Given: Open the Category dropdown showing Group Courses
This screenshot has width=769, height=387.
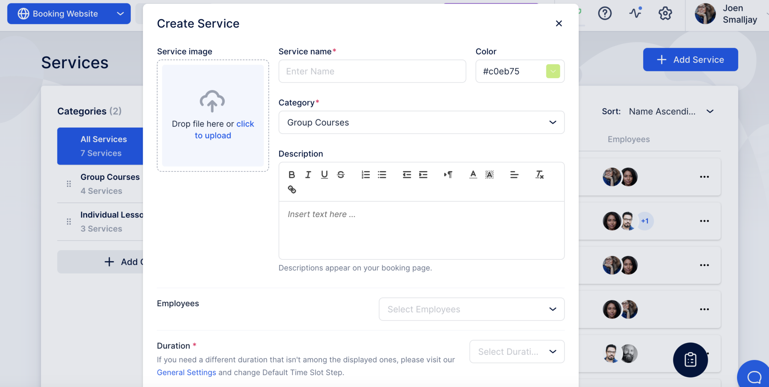Looking at the screenshot, I should pyautogui.click(x=421, y=122).
